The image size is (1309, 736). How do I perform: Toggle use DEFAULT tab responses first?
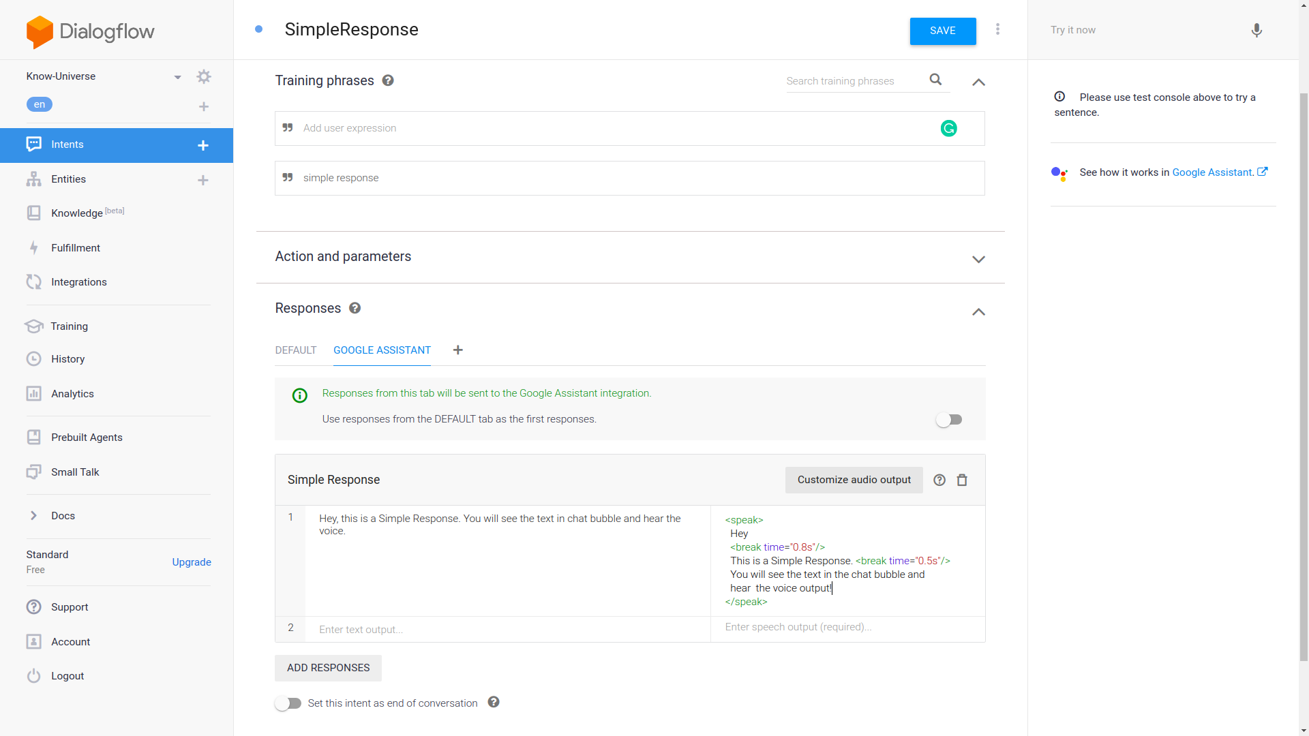click(x=948, y=420)
